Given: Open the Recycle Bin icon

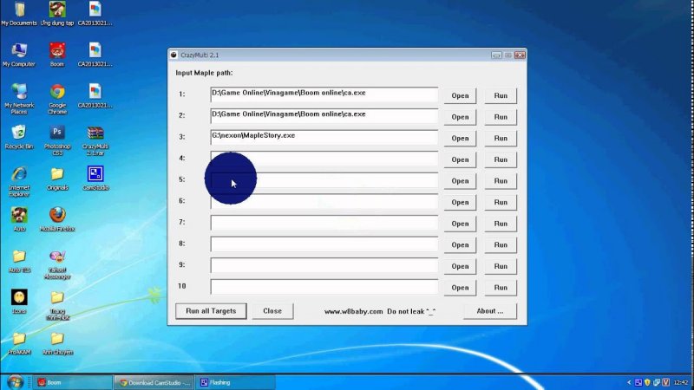Looking at the screenshot, I should click(x=18, y=133).
